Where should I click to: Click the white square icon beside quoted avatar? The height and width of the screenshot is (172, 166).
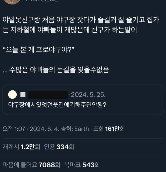23,95
